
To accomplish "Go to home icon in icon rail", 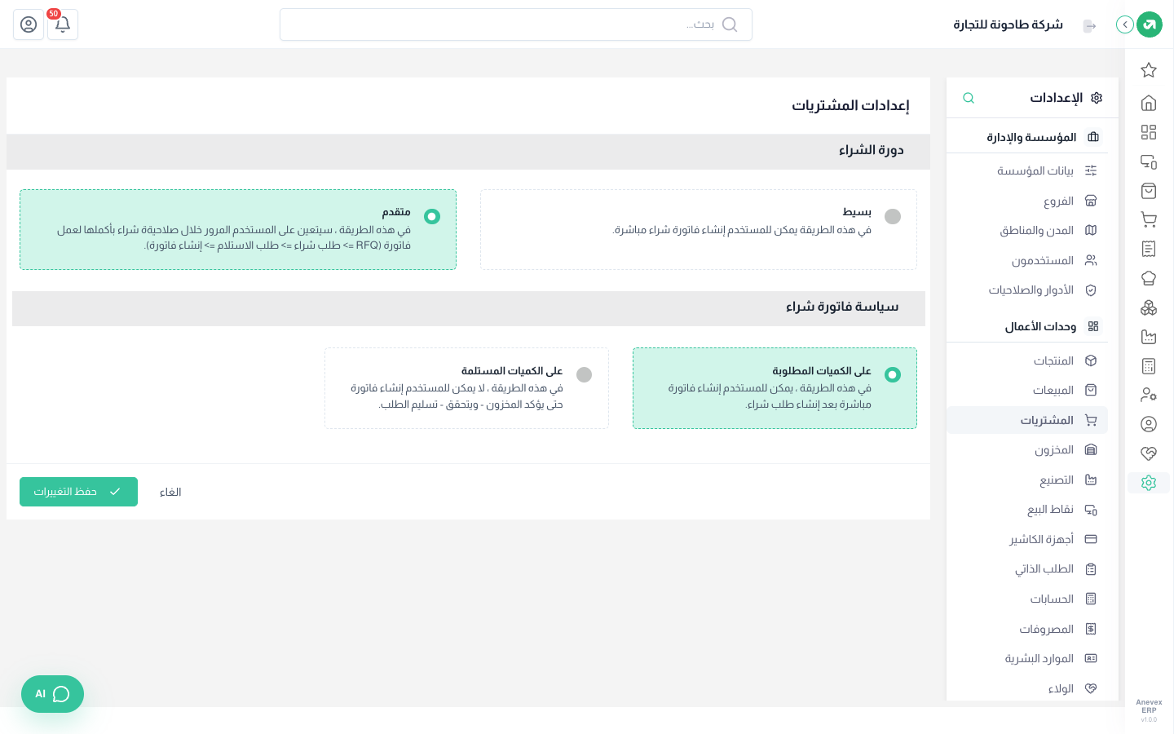I will (1149, 103).
